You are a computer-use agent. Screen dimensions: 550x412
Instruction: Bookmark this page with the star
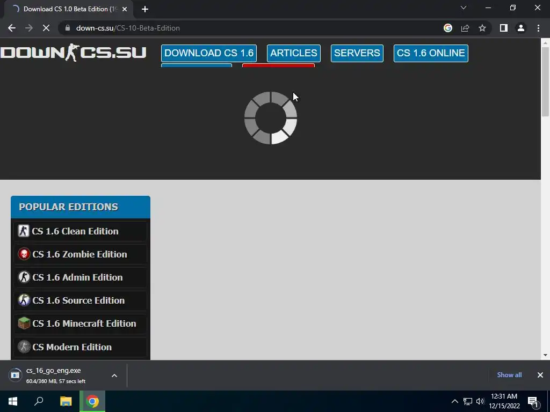pos(482,28)
